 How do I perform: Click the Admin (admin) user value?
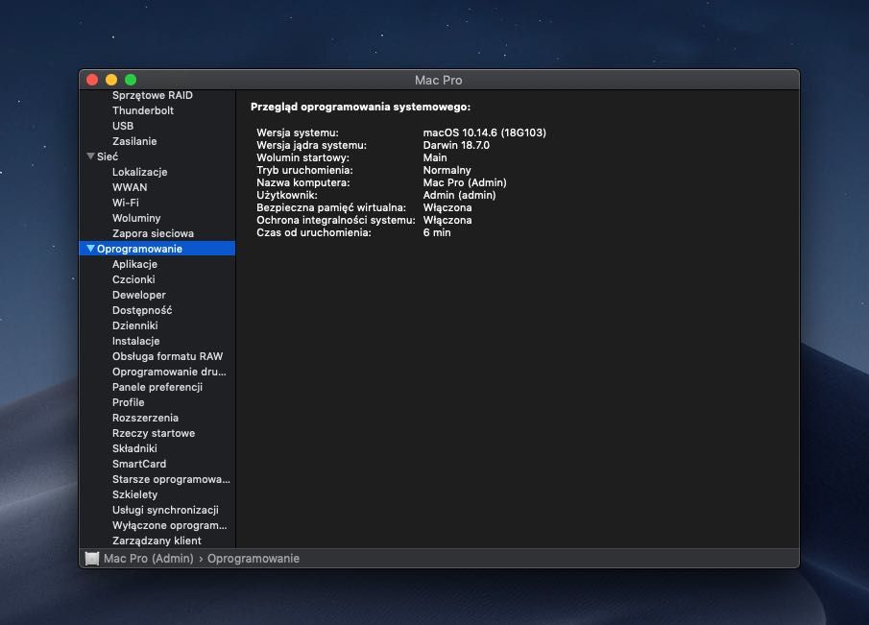(459, 195)
